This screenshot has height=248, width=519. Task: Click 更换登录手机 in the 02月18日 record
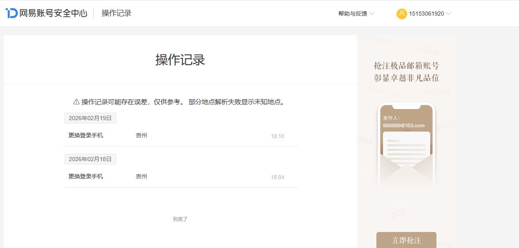click(86, 176)
